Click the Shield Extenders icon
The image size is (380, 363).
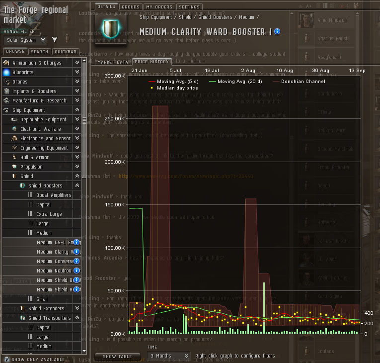[23, 309]
